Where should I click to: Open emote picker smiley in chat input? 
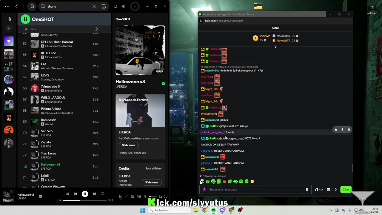pos(307,189)
